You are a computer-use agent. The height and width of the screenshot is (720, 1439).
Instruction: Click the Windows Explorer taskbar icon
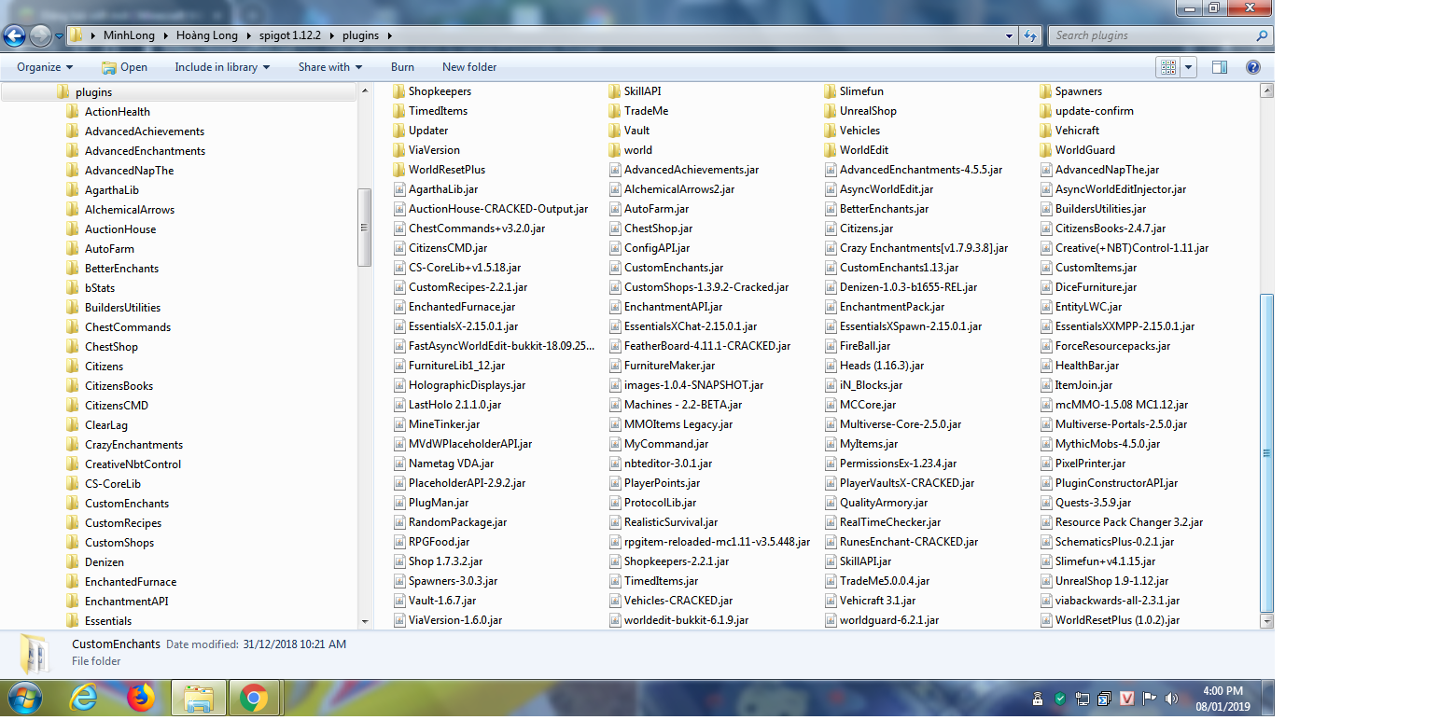point(199,698)
